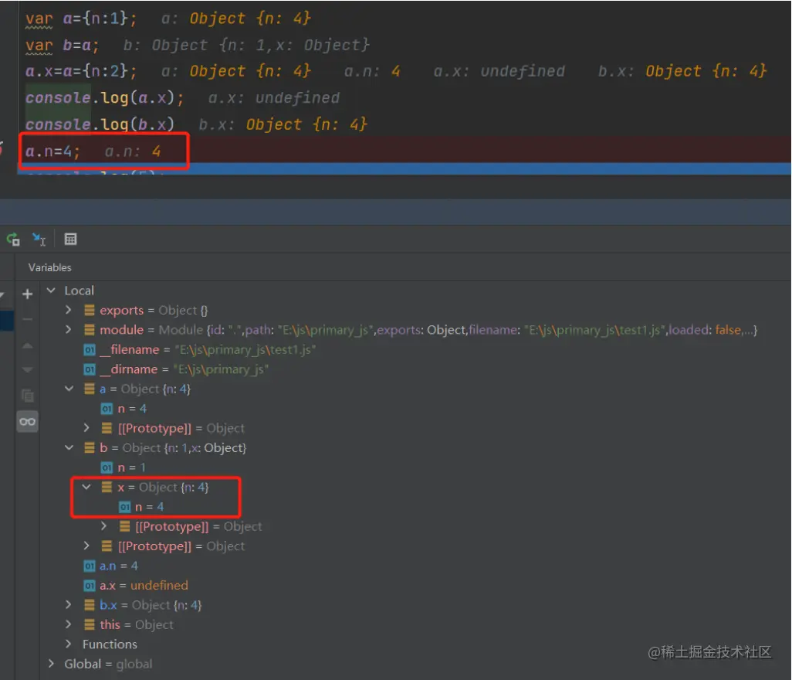Viewport: 792px width, 680px height.
Task: Click code line a.x=a={n:2}
Action: tap(81, 71)
